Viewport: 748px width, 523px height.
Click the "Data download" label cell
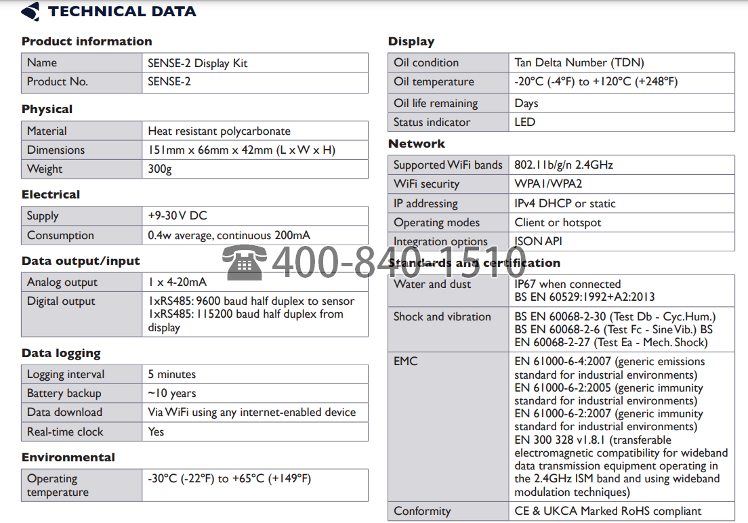point(81,413)
